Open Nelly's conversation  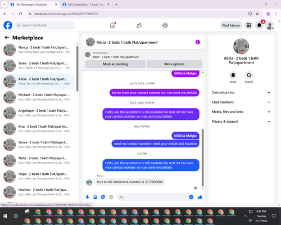click(38, 160)
